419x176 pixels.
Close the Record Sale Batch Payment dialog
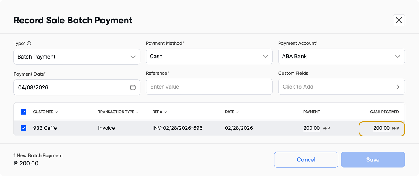399,20
